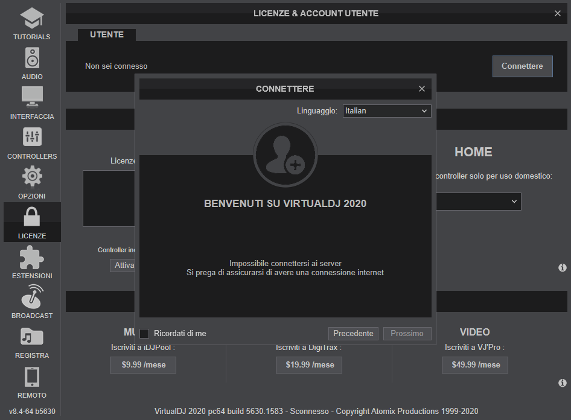This screenshot has width=571, height=420.
Task: Enable the Ricordati di me checkbox
Action: [144, 333]
